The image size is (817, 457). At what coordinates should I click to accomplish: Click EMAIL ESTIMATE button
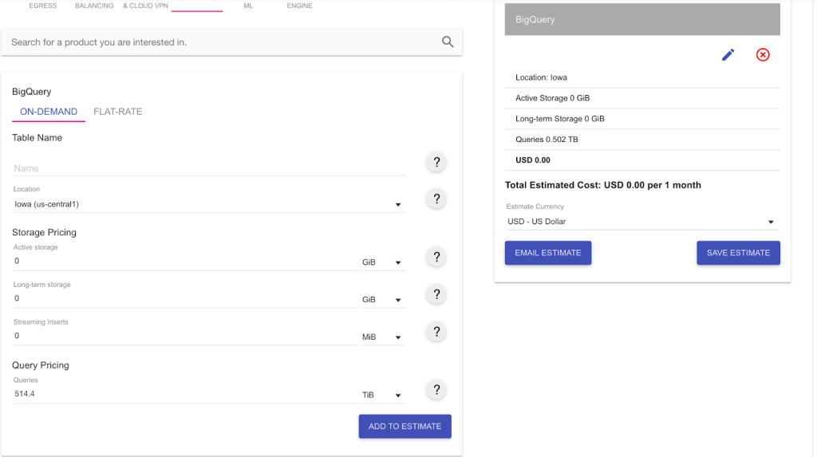(547, 253)
